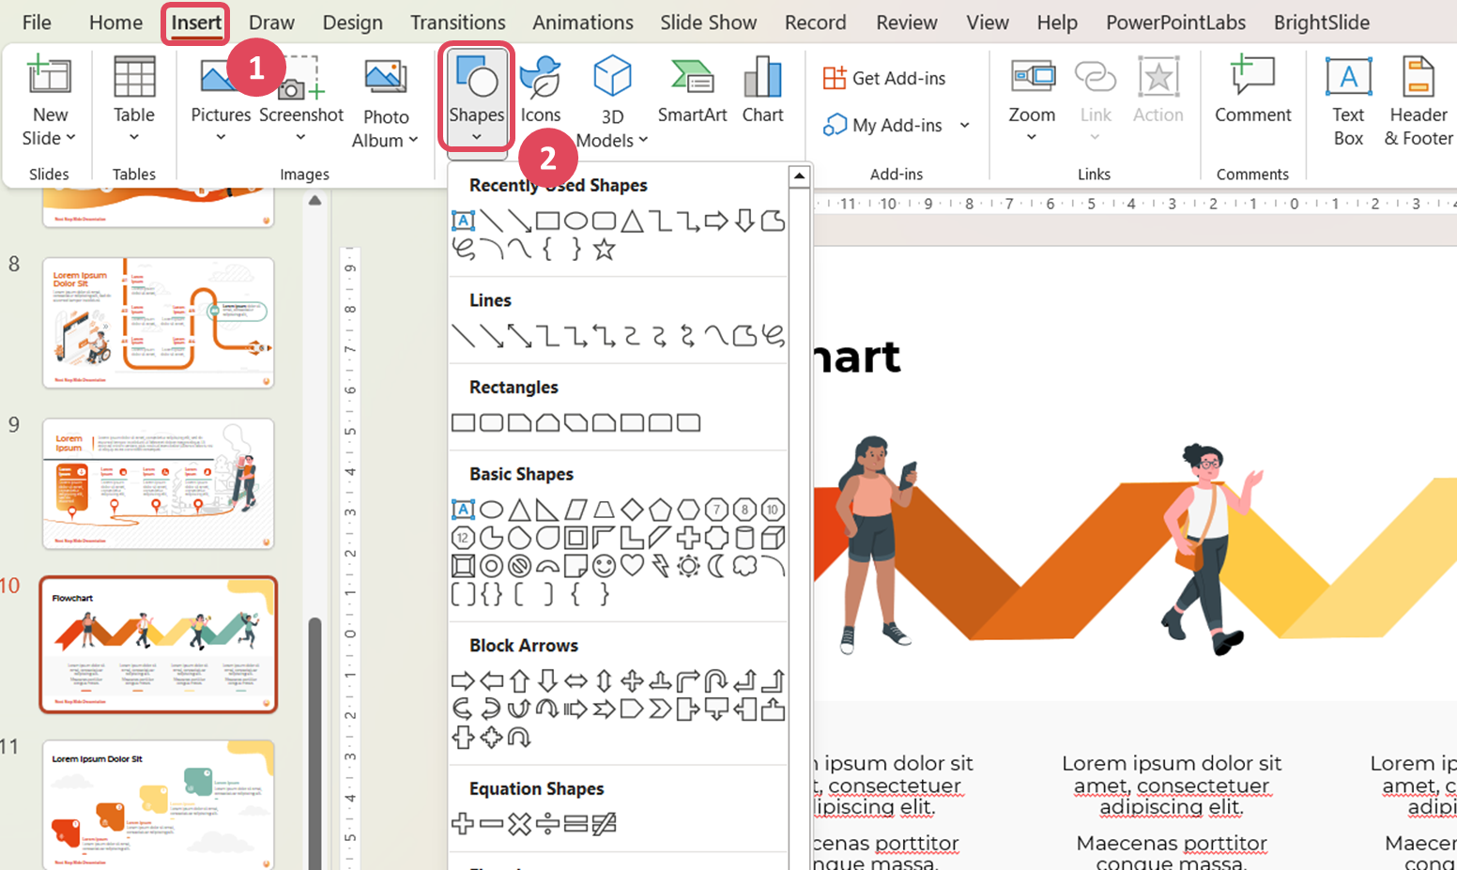
Task: Select the plain rectangle in Rectangles section
Action: pyautogui.click(x=463, y=422)
